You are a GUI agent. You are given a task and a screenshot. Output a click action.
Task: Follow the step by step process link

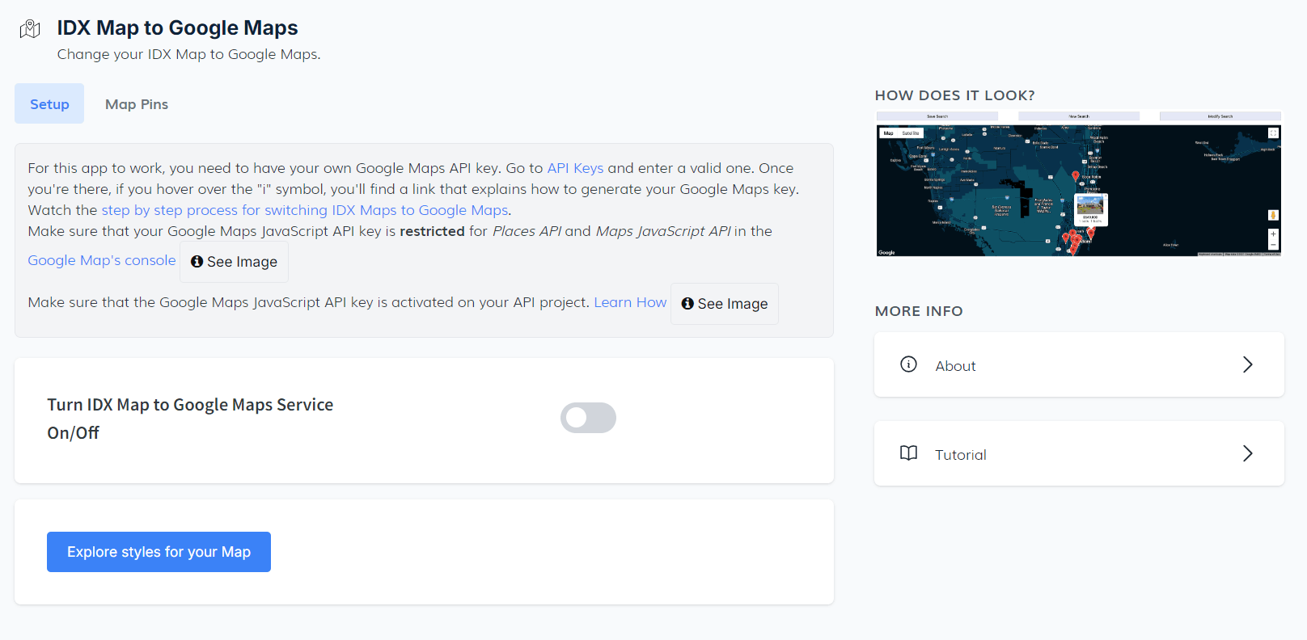point(305,210)
